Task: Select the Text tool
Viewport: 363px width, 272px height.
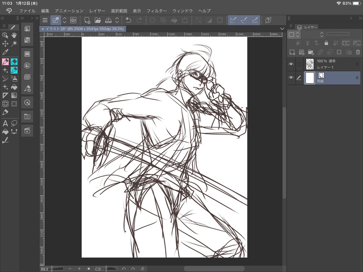Action: [5, 123]
